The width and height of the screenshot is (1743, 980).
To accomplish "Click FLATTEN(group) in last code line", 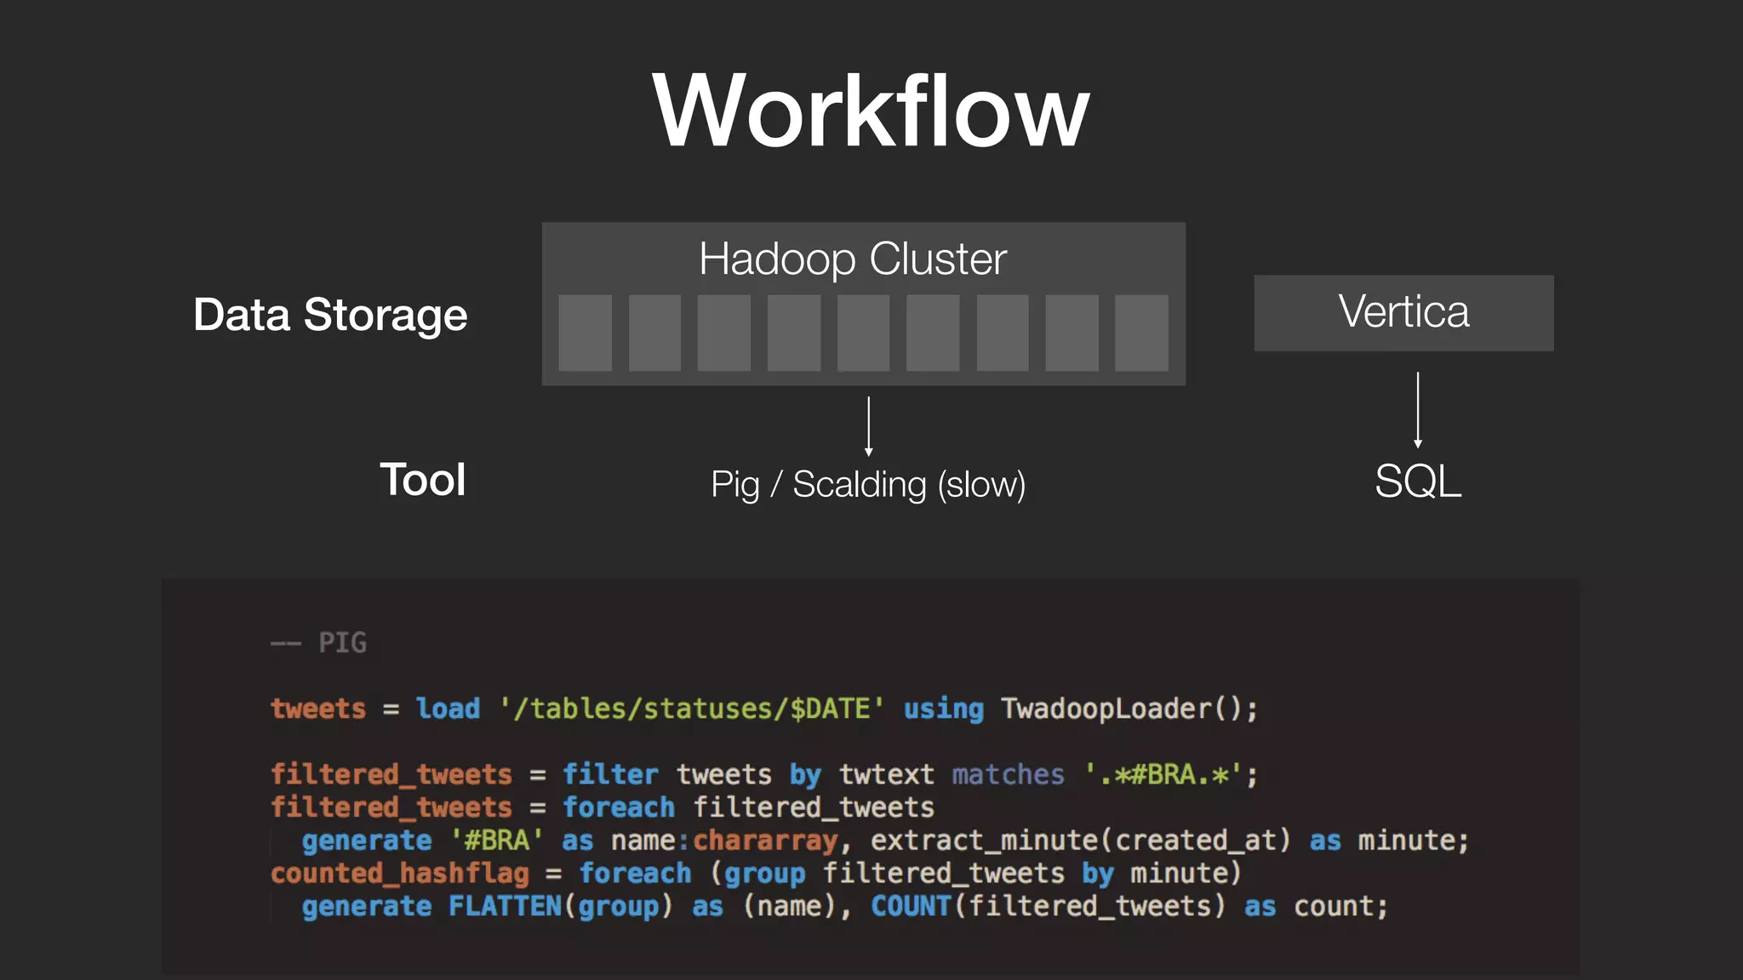I will point(561,907).
